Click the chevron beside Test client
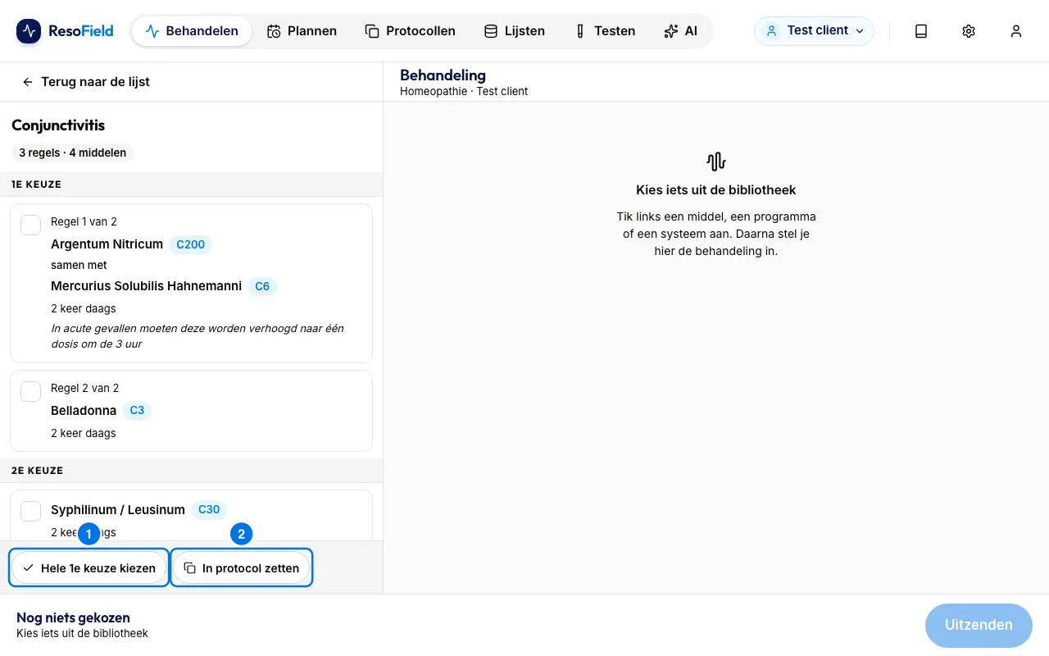This screenshot has width=1049, height=656. coord(860,31)
